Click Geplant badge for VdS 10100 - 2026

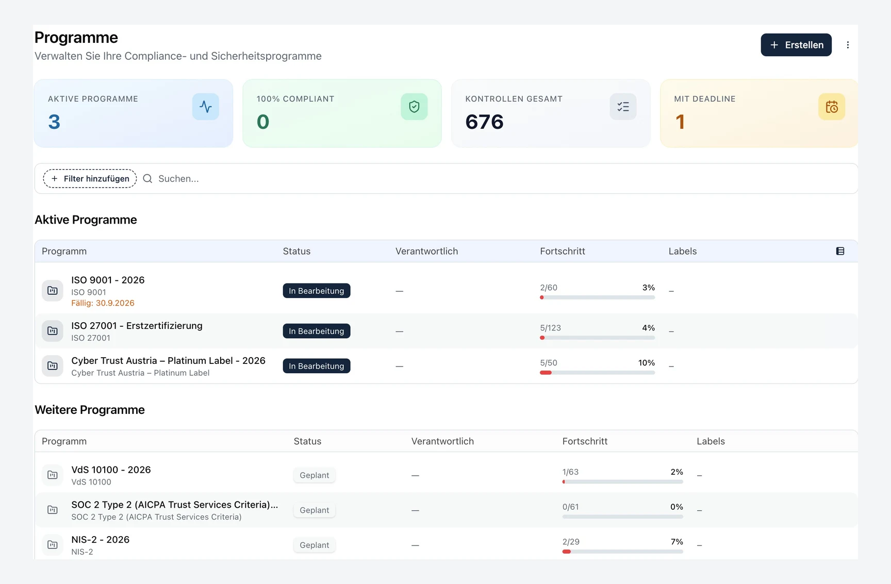click(x=315, y=475)
